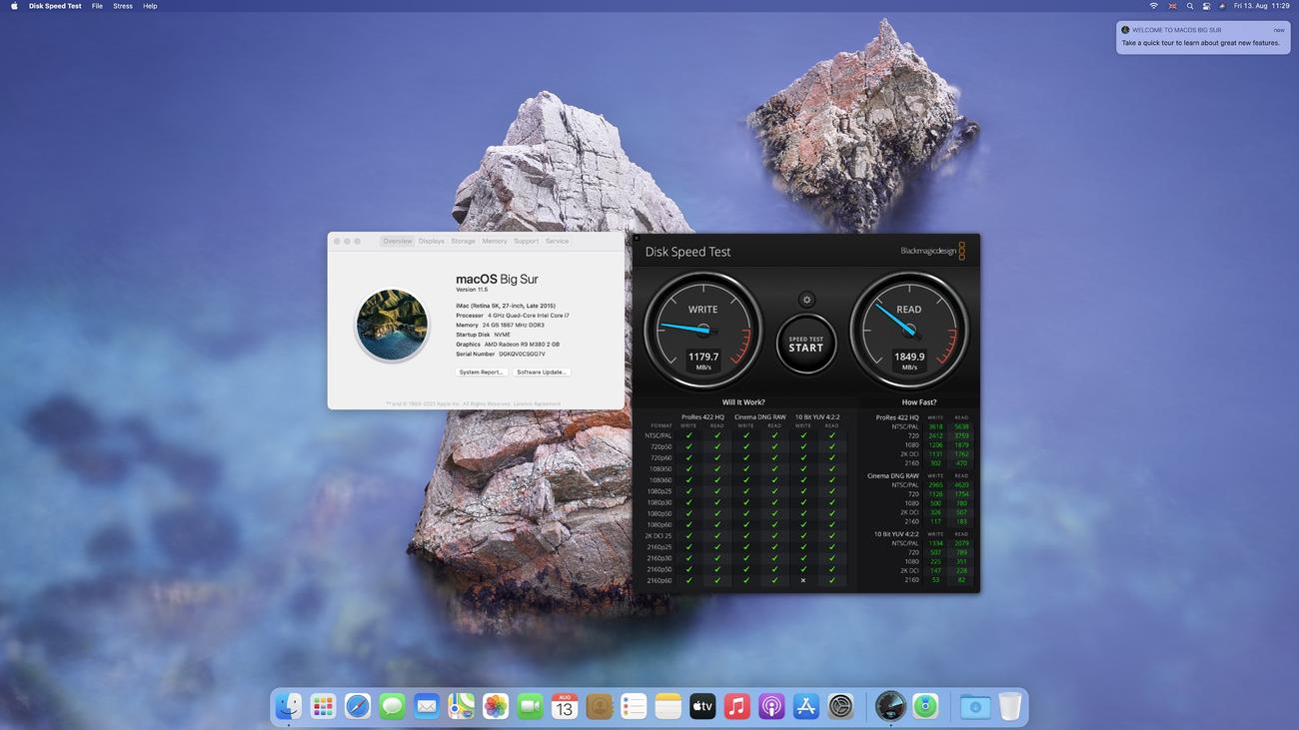Open the Downloads folder in the Dock
1299x730 pixels.
pos(975,707)
